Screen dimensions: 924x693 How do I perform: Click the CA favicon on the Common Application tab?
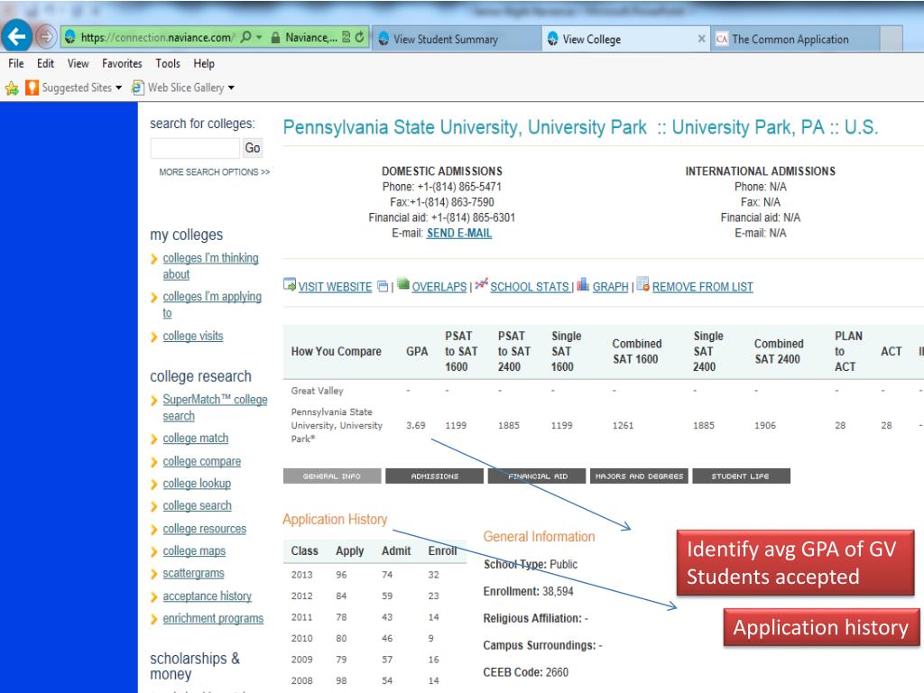click(x=721, y=39)
